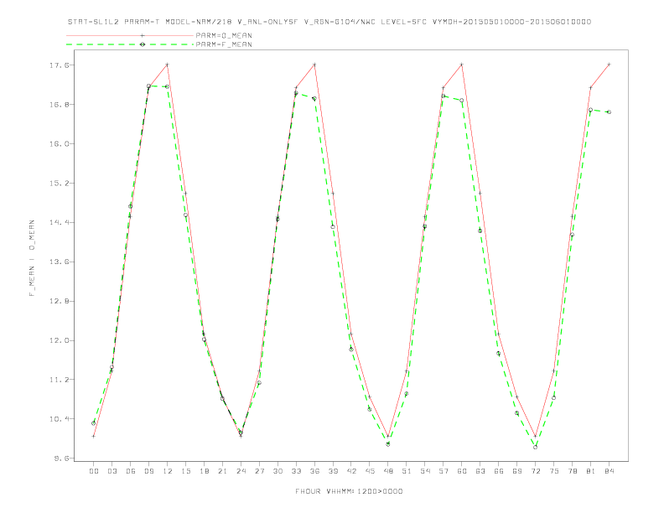Viewport: 664px width, 513px height.
Task: Click the PARM=F_MEAN legend label
Action: tap(224, 44)
